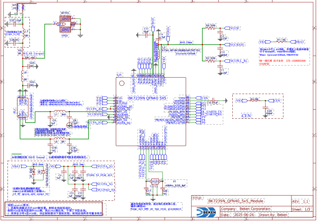Click the 'Current>200mA' annotation

point(186,54)
